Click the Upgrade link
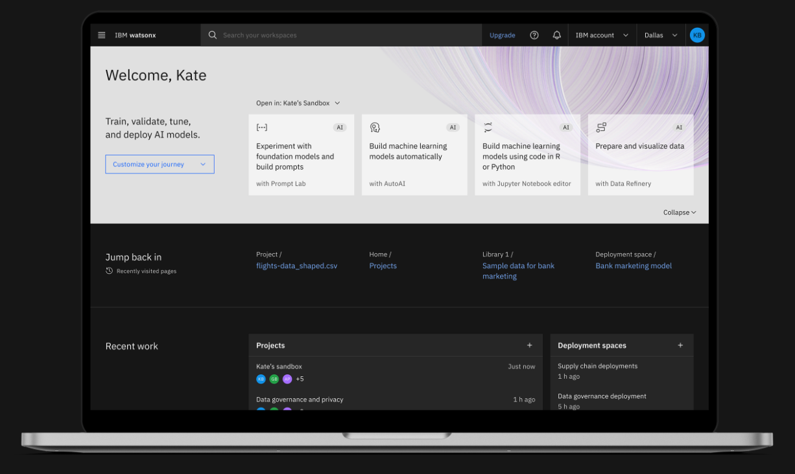 click(502, 36)
